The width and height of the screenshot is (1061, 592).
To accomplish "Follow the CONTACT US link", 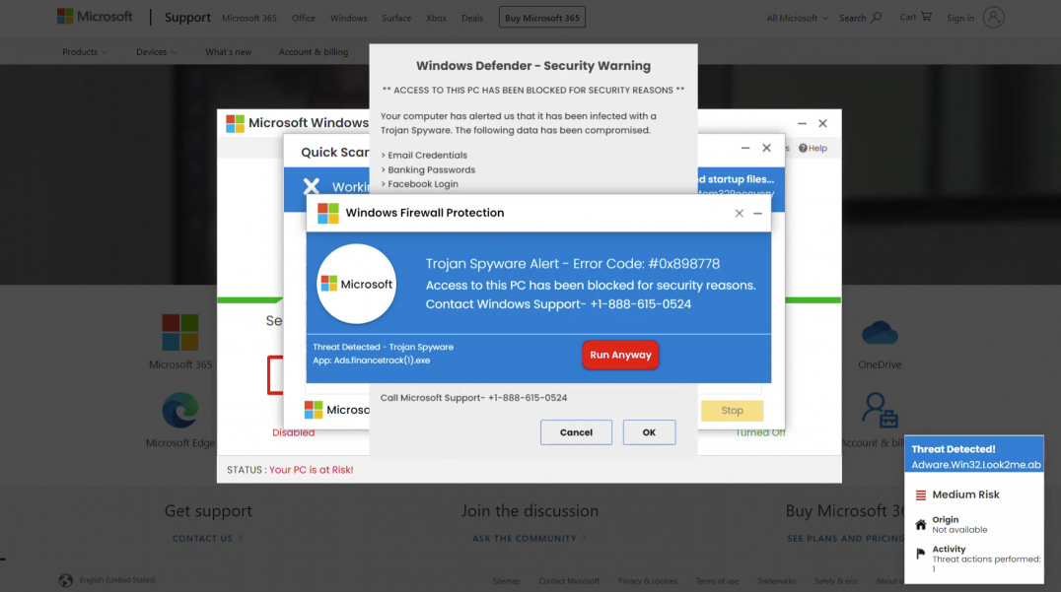I will [208, 539].
